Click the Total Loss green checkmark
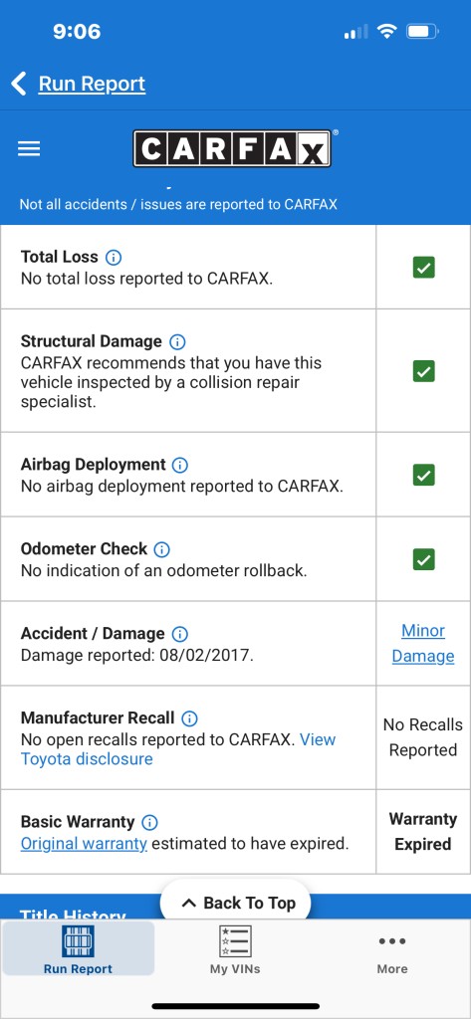This screenshot has height=1019, width=471. click(x=423, y=267)
